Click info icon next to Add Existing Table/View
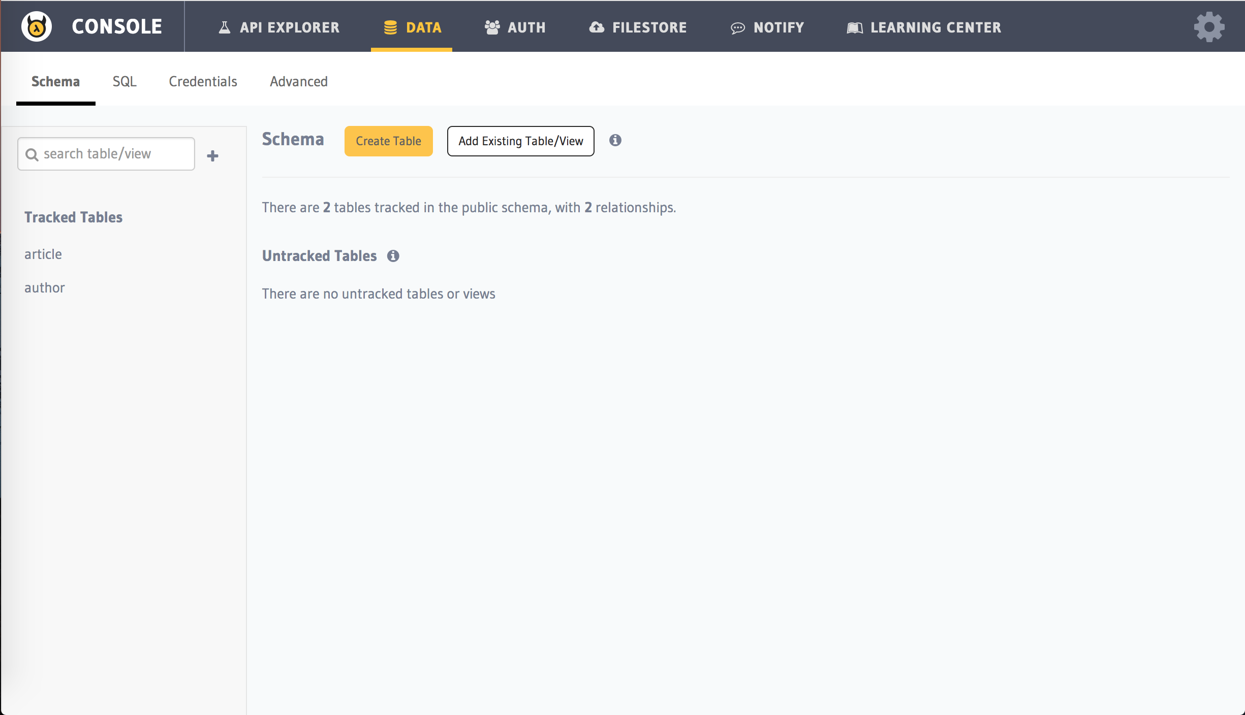The height and width of the screenshot is (715, 1245). pos(615,140)
